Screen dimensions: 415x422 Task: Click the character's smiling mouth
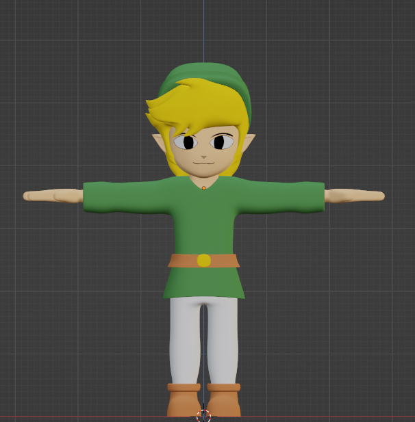coord(203,163)
